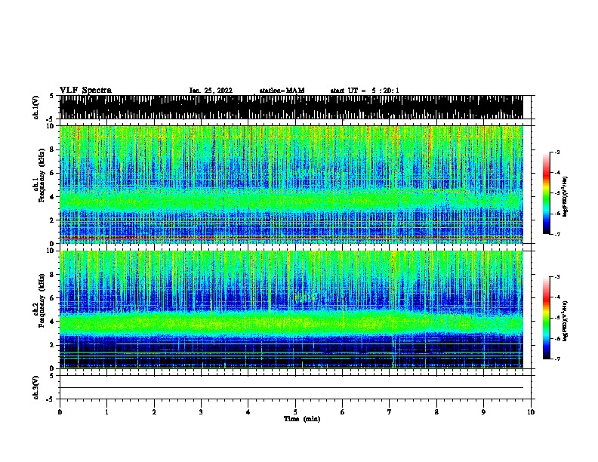Click time-axis tick label "9"
Viewport: 598px width, 462px height.
(x=483, y=412)
